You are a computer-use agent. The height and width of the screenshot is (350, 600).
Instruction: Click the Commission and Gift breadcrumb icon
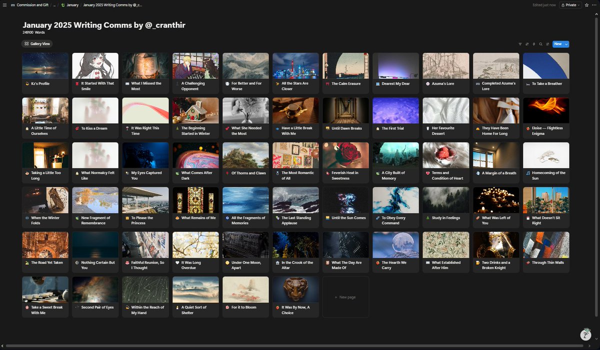12,5
